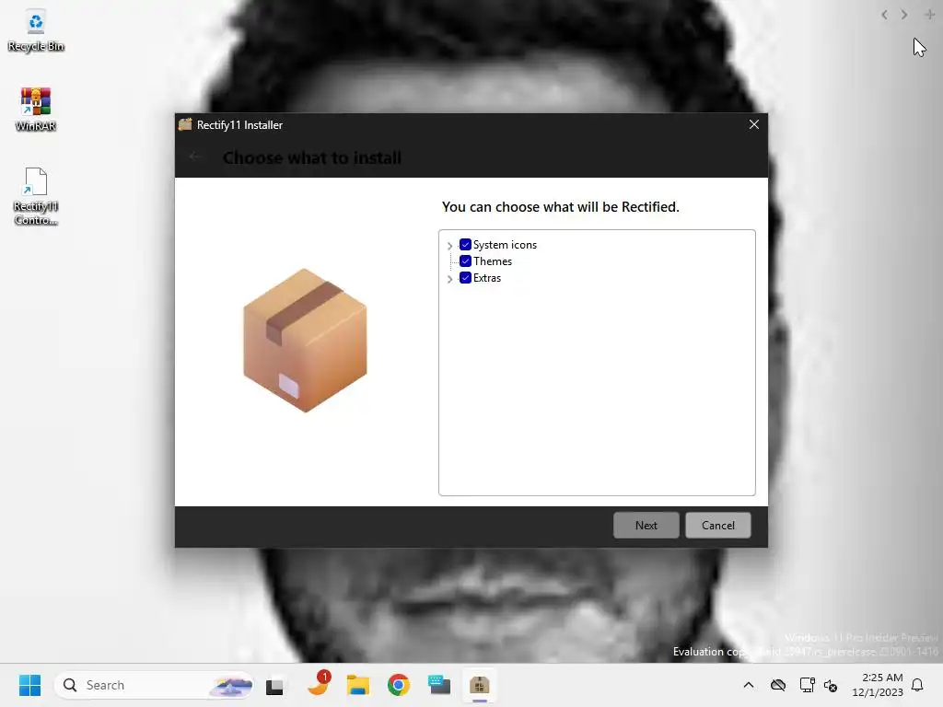The width and height of the screenshot is (943, 707).
Task: Click the Next button
Action: click(x=646, y=525)
